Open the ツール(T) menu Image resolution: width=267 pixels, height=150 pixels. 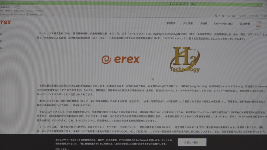[30, 11]
